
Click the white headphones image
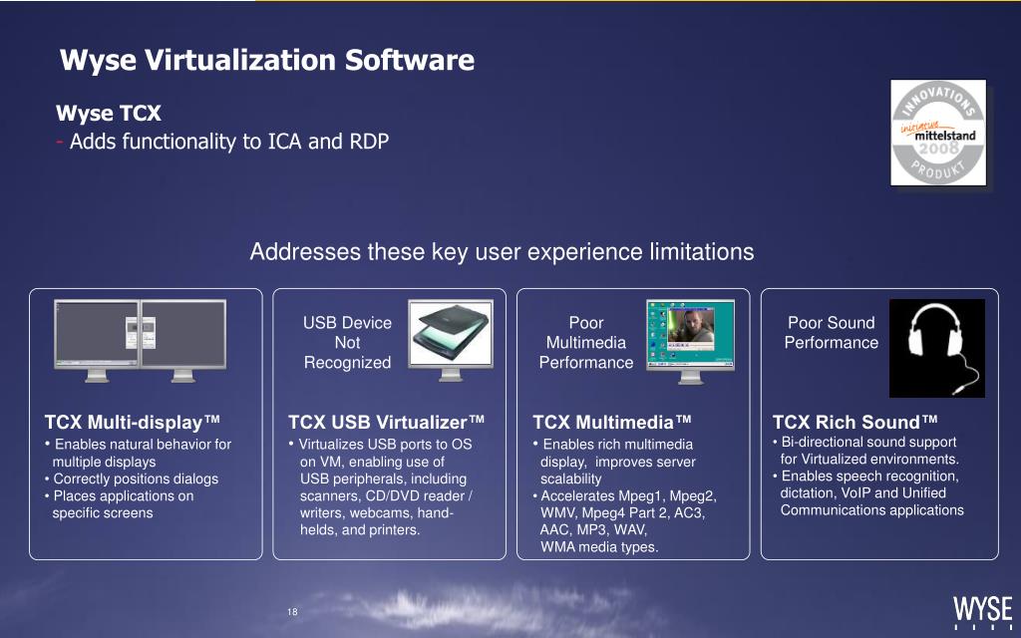pyautogui.click(x=937, y=348)
